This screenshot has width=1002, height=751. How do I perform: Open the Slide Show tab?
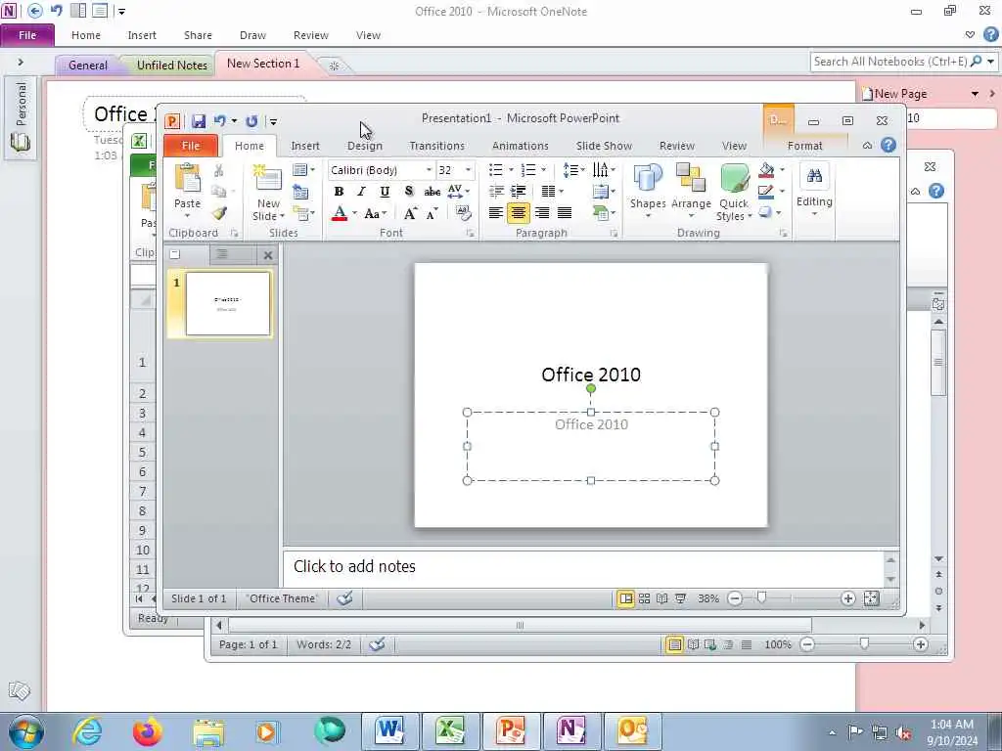tap(604, 146)
